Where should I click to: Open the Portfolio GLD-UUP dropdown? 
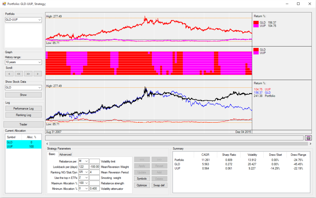tap(23, 20)
